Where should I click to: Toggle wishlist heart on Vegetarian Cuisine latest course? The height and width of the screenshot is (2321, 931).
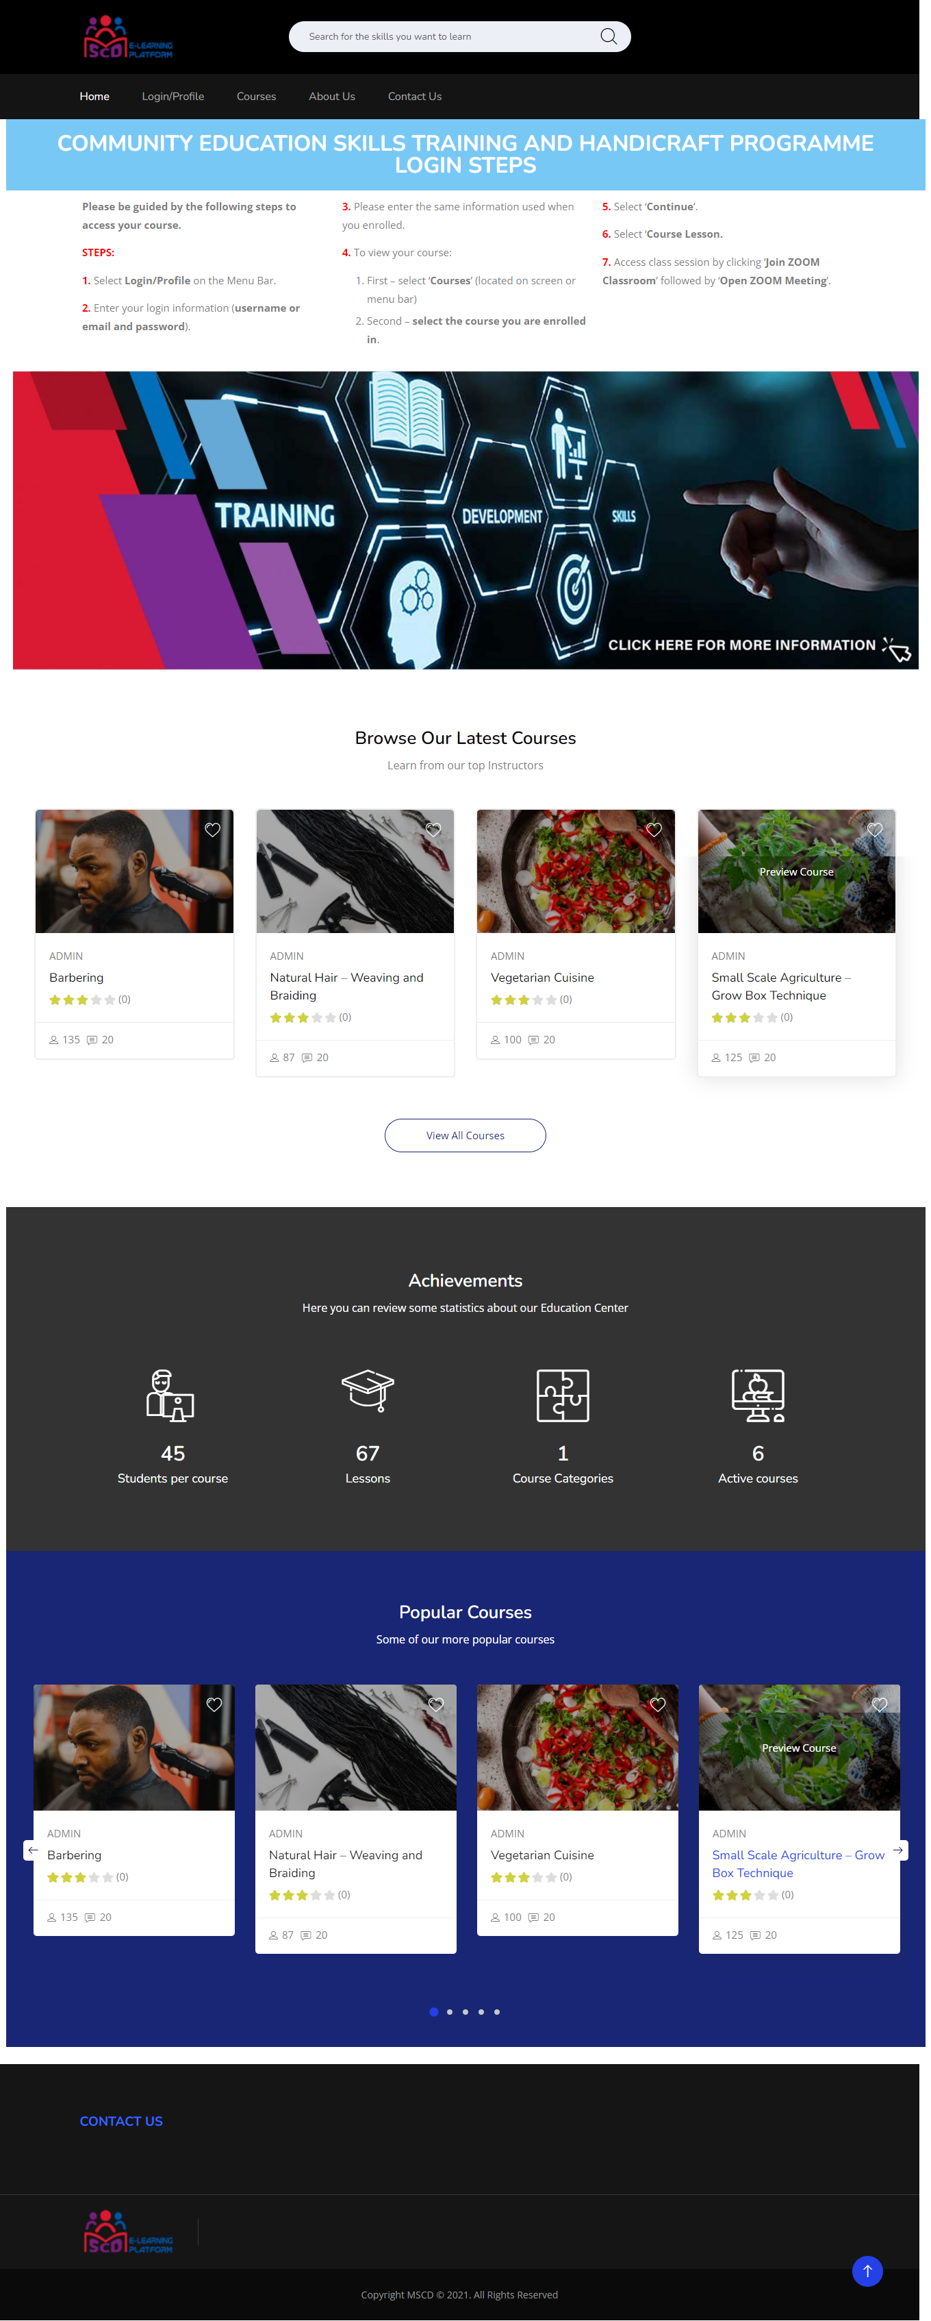tap(654, 830)
